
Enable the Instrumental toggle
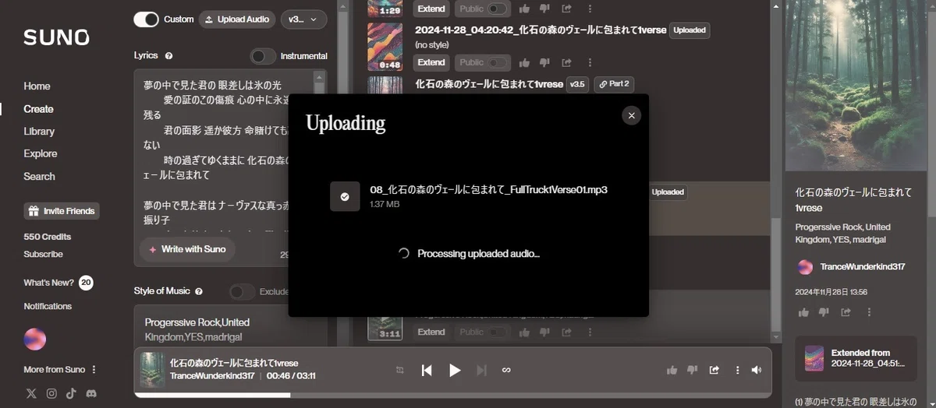pyautogui.click(x=263, y=56)
